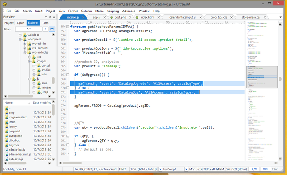Collapse the if block fold at line 567
The width and height of the screenshot is (287, 175).
[68, 75]
